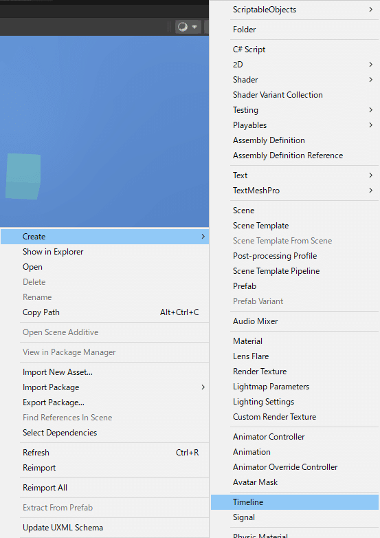This screenshot has width=380, height=538.
Task: Create a Render Texture
Action: (260, 372)
